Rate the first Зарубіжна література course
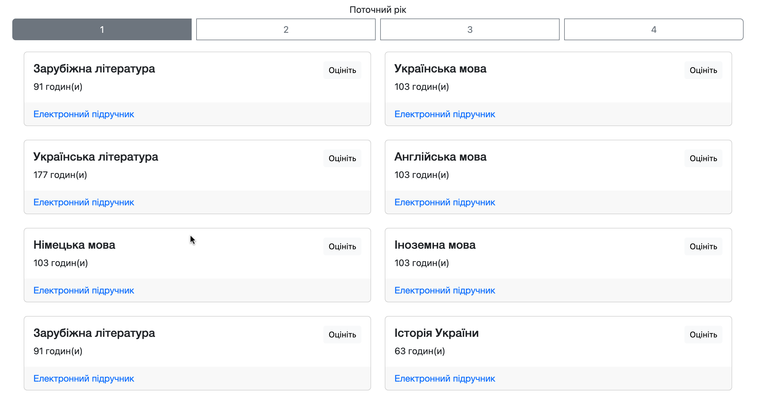 pyautogui.click(x=342, y=70)
